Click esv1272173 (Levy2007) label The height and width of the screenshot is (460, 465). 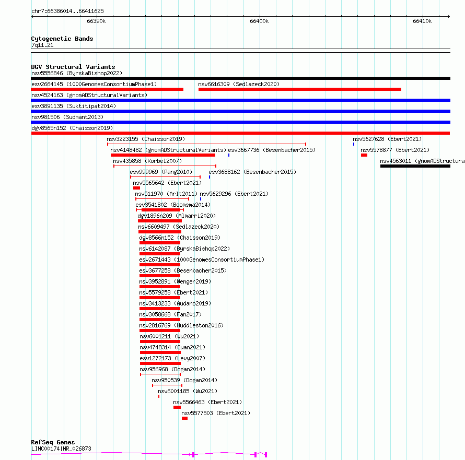[x=172, y=358]
